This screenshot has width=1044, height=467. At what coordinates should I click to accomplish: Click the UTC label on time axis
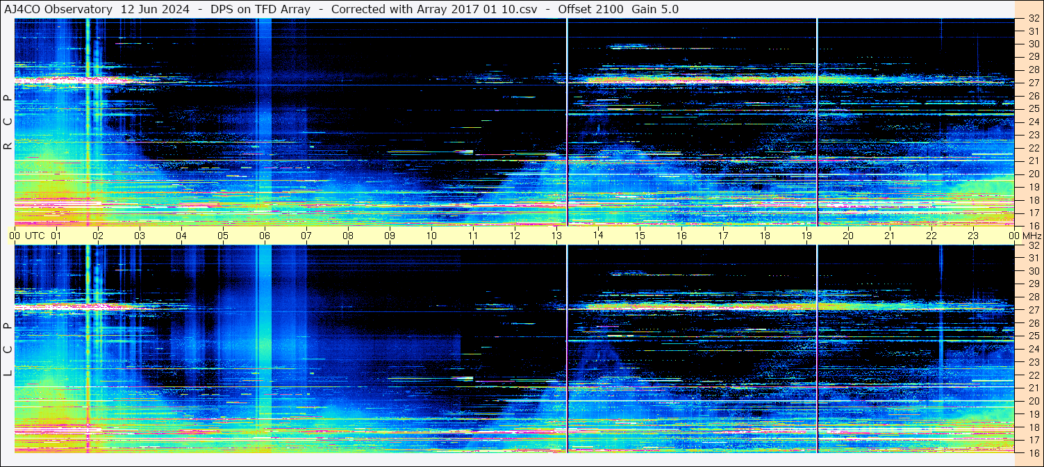click(35, 236)
